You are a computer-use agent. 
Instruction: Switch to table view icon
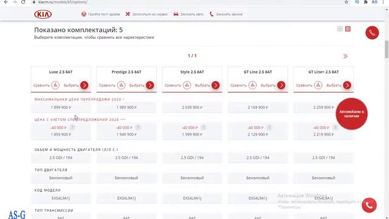pyautogui.click(x=348, y=29)
